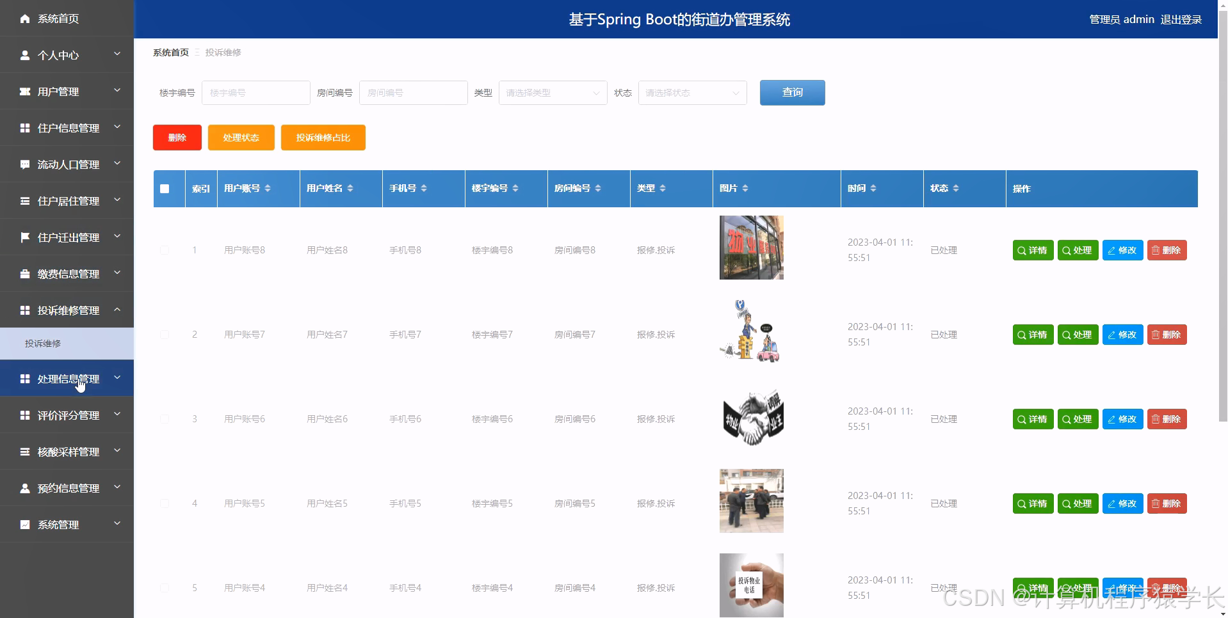This screenshot has width=1228, height=618.
Task: Toggle the select-all checkbox in table header
Action: (x=165, y=189)
